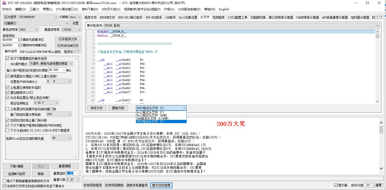Image resolution: width=386 pixels, height=190 pixels.
Task: Click 保存文件 button
Action: tap(97, 108)
